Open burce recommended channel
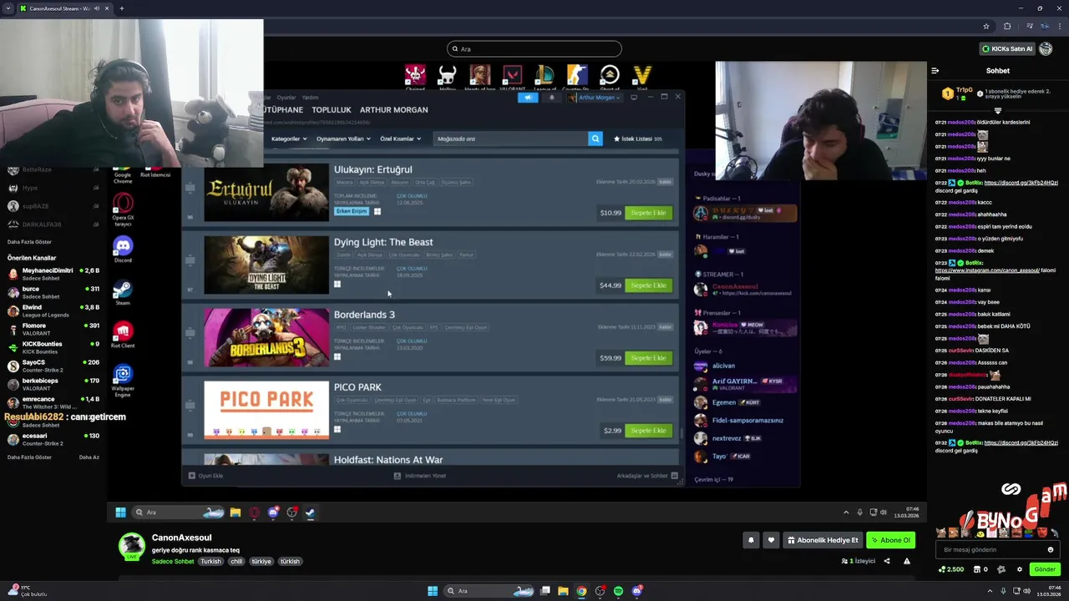Image resolution: width=1069 pixels, height=601 pixels. (52, 292)
